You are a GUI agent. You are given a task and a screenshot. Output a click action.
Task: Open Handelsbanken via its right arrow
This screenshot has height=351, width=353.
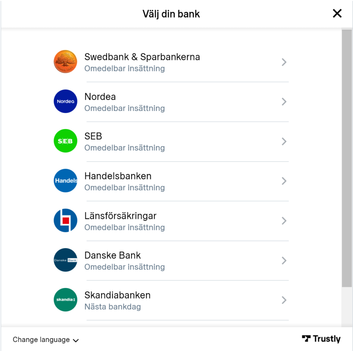tap(284, 181)
